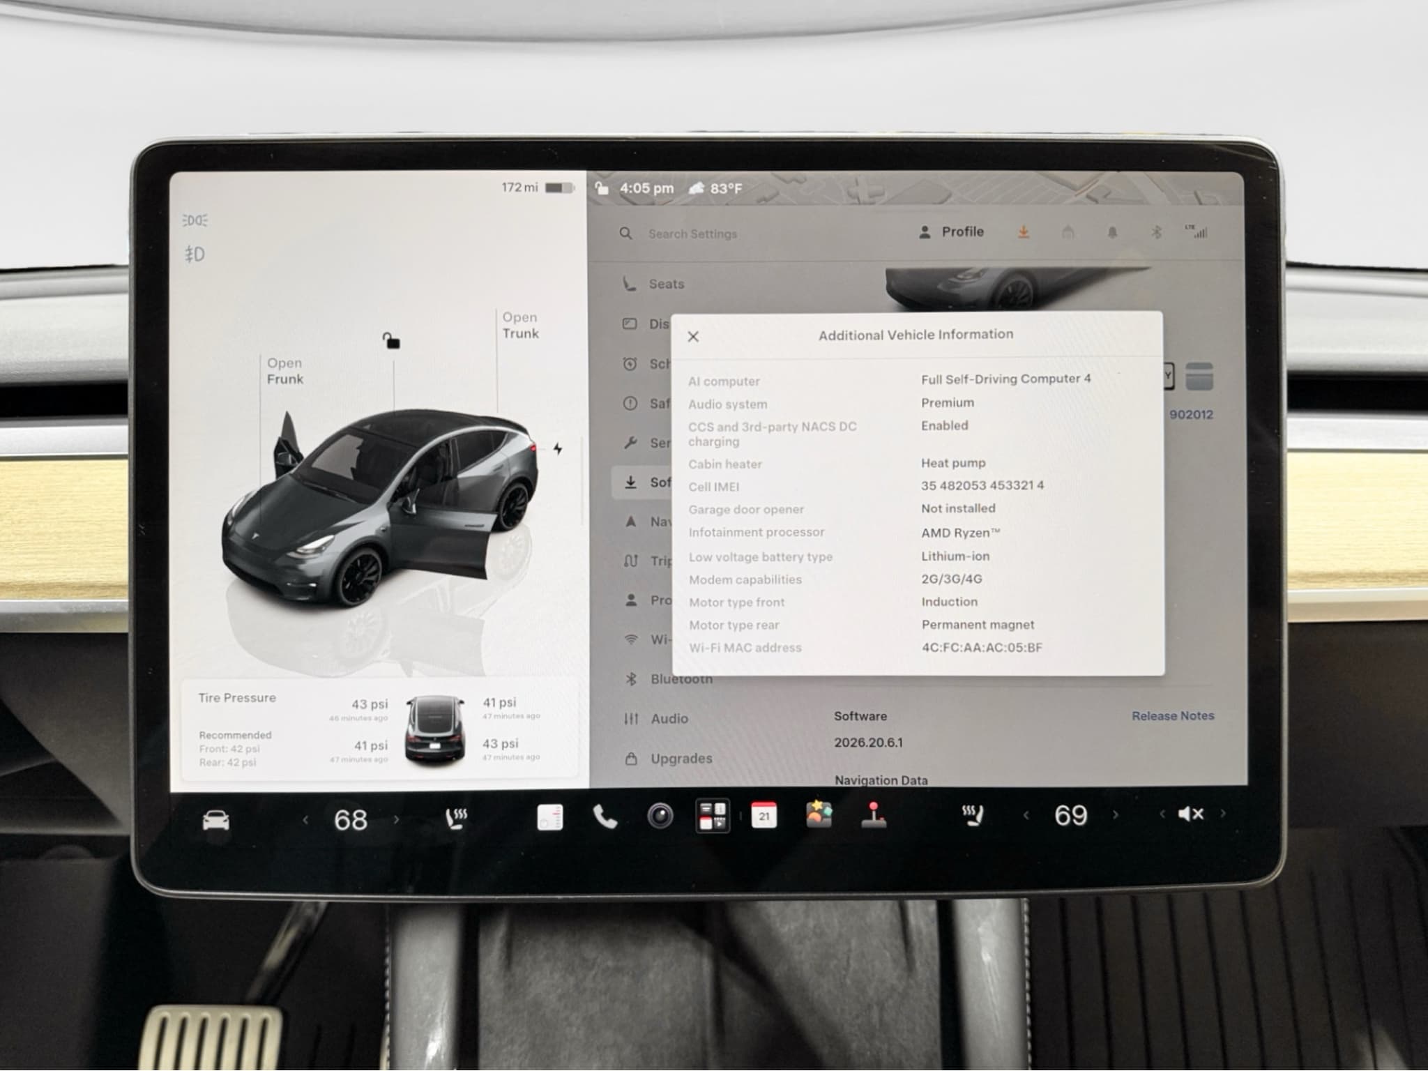The image size is (1428, 1071).
Task: Increase passenger temperature from 69
Action: click(1116, 814)
